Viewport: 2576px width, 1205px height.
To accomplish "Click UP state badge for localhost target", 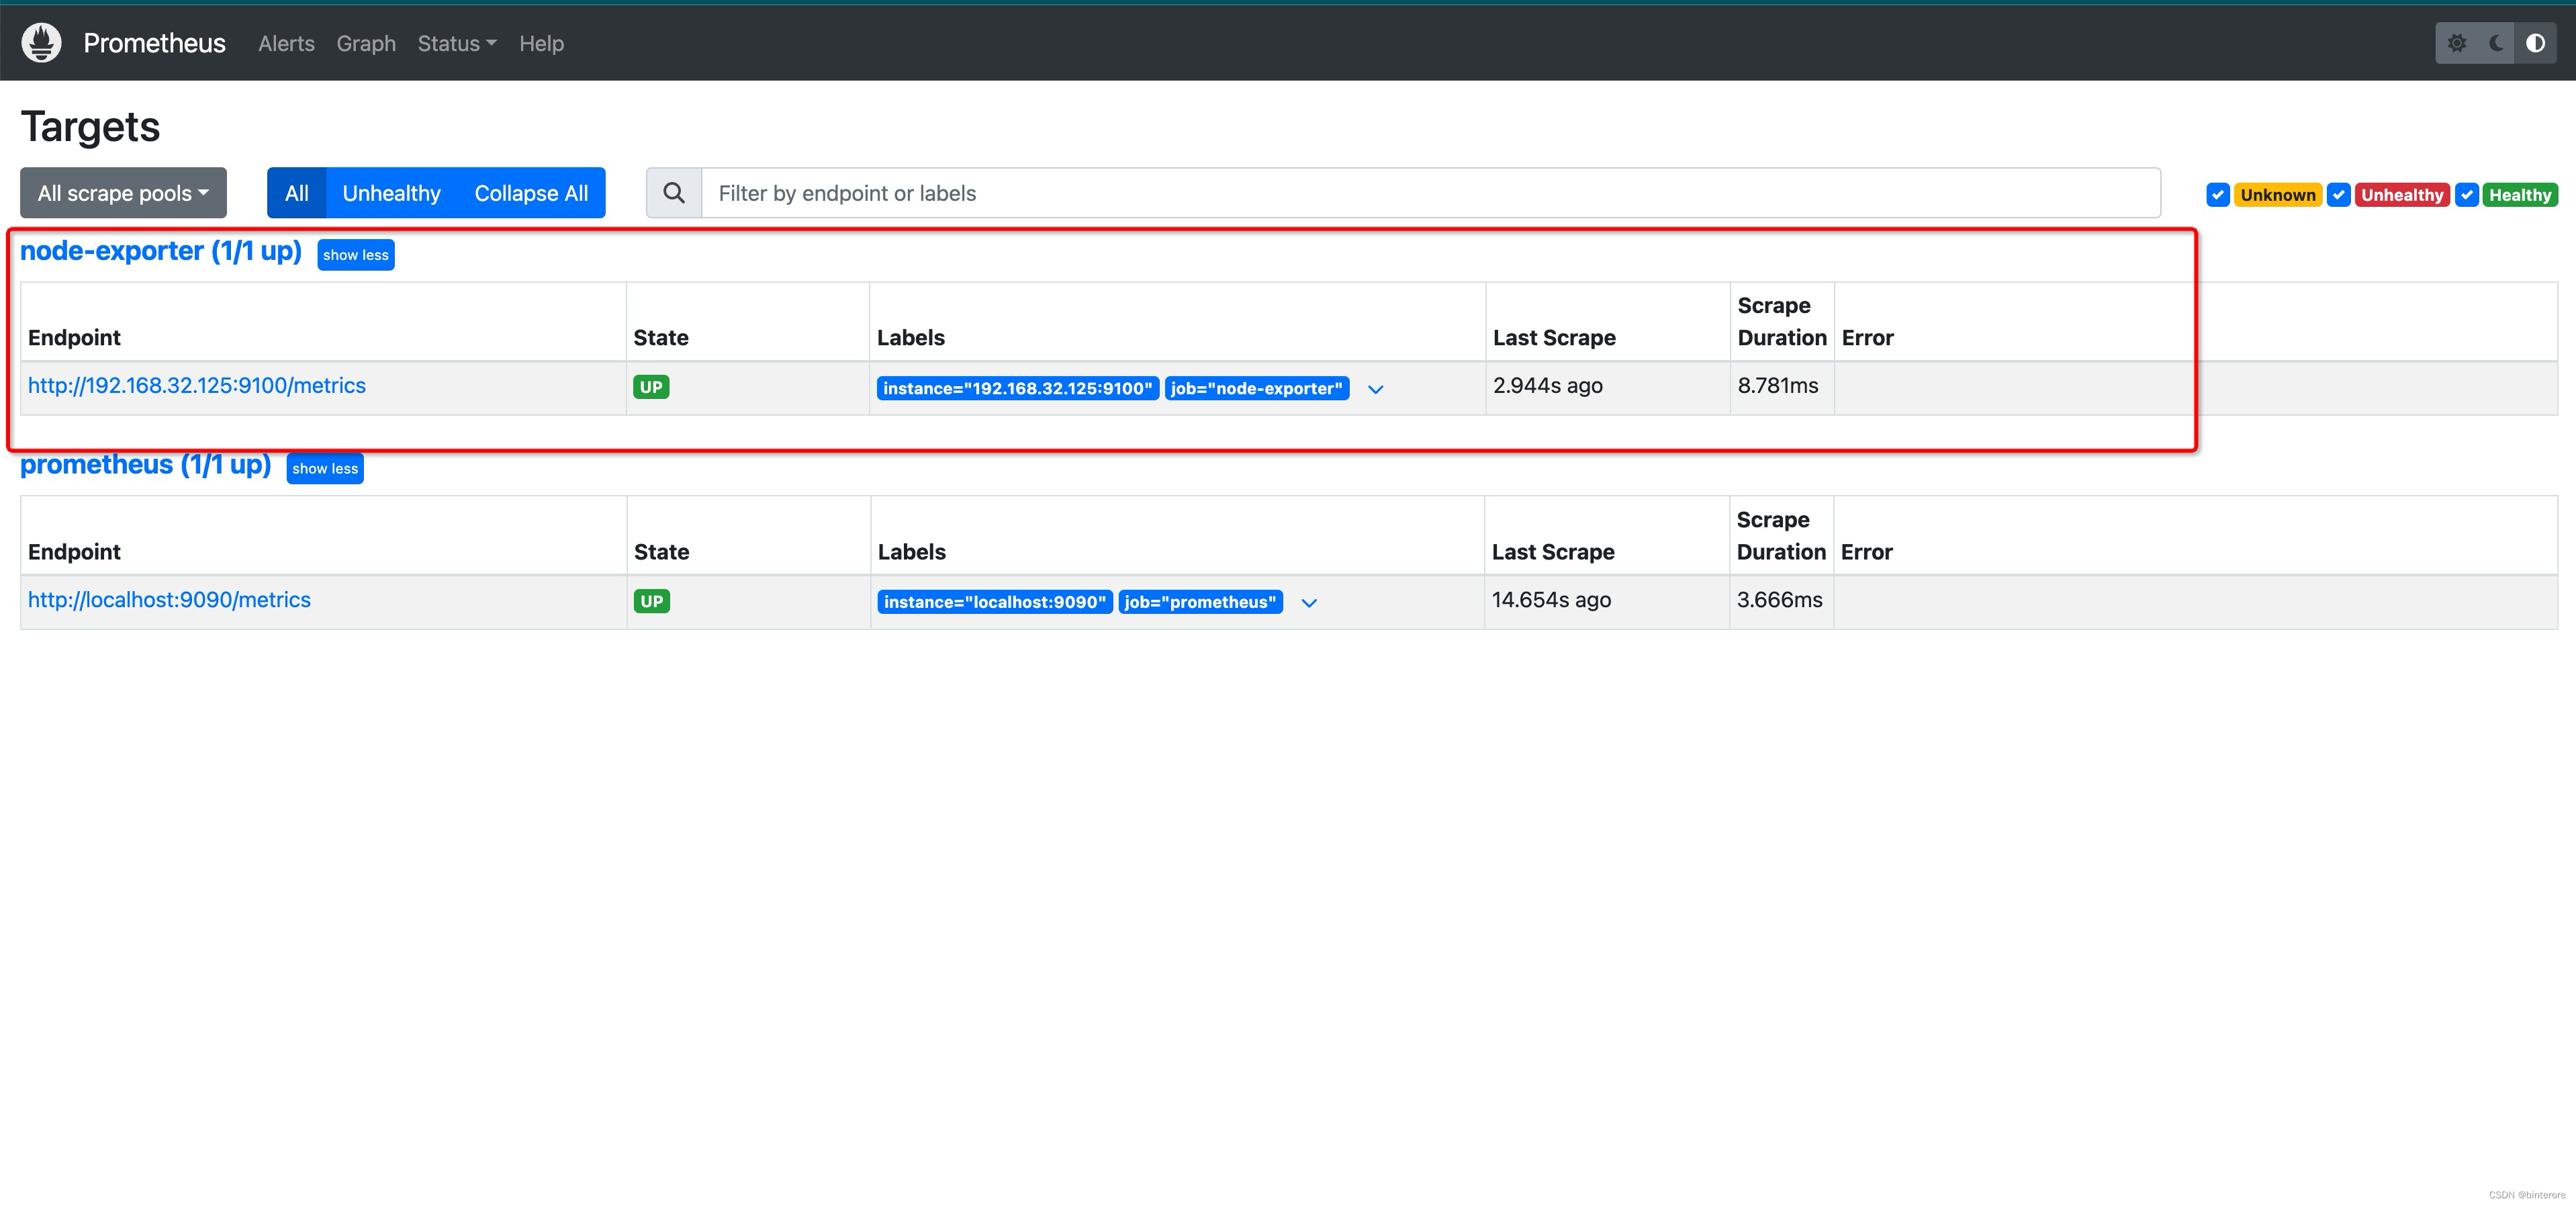I will click(x=651, y=601).
